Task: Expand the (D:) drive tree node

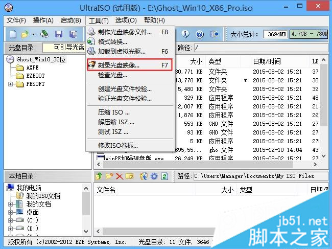Action: pos(10,229)
